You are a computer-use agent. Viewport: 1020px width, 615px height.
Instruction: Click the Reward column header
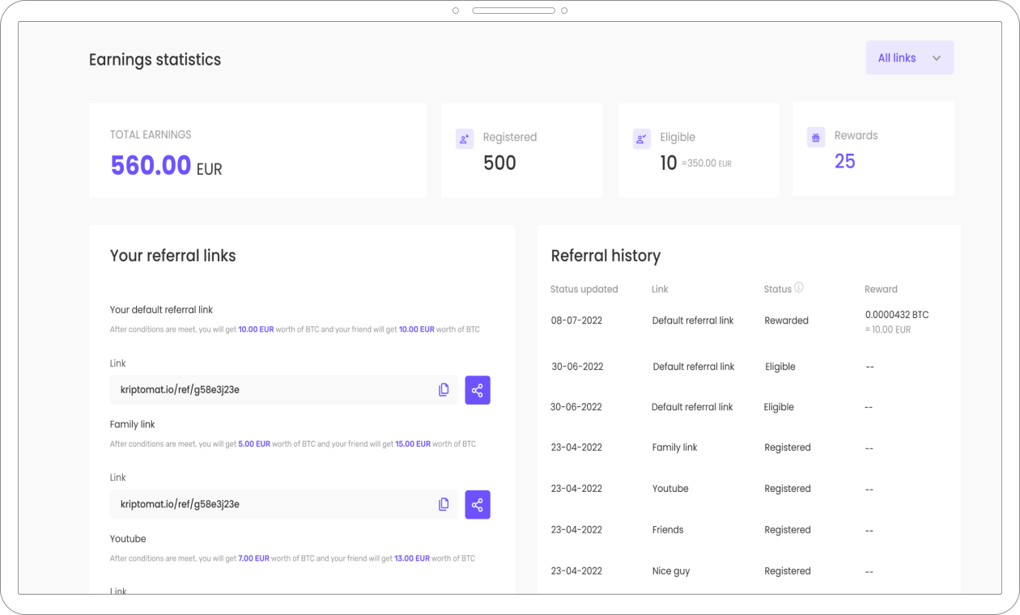tap(881, 289)
